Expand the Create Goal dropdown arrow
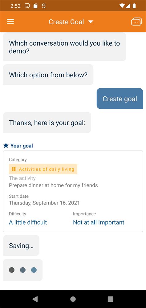The height and width of the screenshot is (308, 146). (x=91, y=22)
